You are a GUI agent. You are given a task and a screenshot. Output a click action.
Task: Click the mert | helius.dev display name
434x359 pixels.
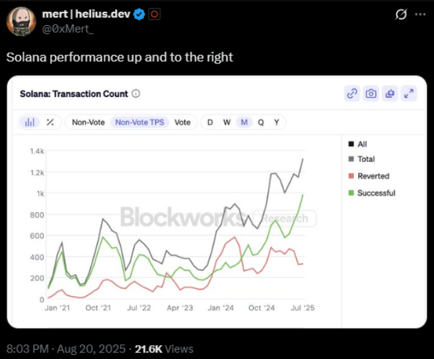coord(86,14)
